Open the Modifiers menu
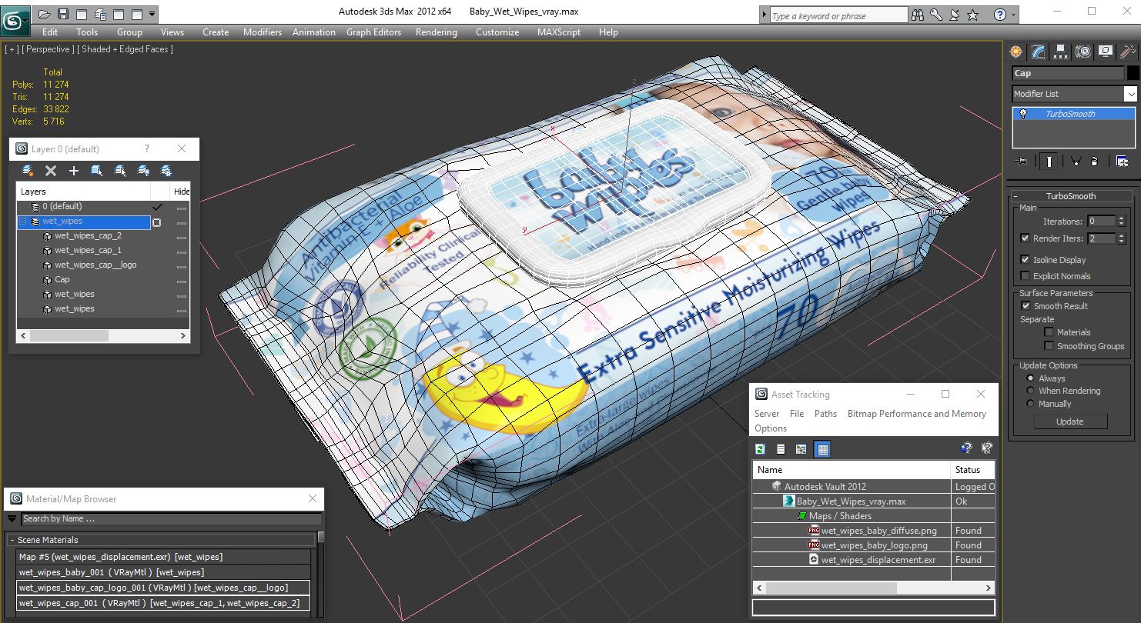Viewport: 1141px width, 623px height. [263, 32]
